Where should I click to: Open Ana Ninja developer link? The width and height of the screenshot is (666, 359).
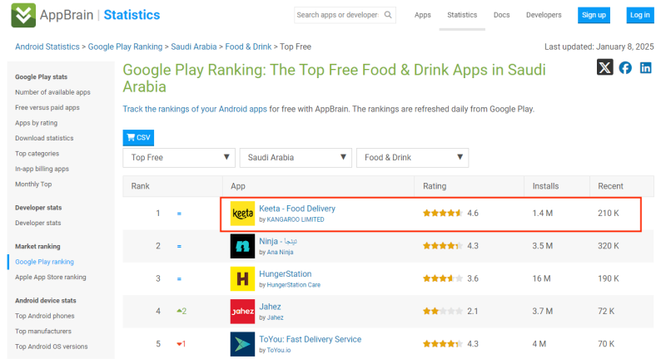click(x=280, y=252)
